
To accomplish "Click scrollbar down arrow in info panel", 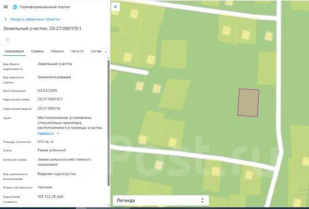I will pyautogui.click(x=108, y=205).
